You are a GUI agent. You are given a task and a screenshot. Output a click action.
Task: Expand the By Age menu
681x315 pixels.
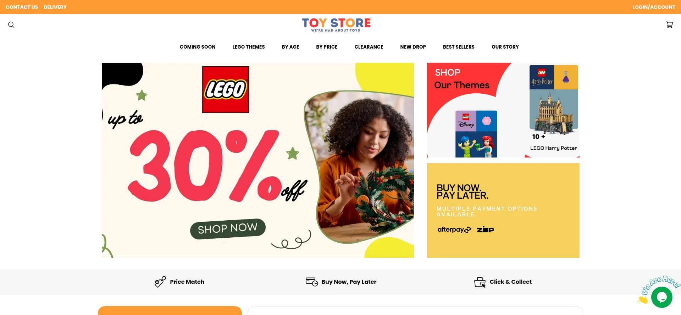point(290,47)
